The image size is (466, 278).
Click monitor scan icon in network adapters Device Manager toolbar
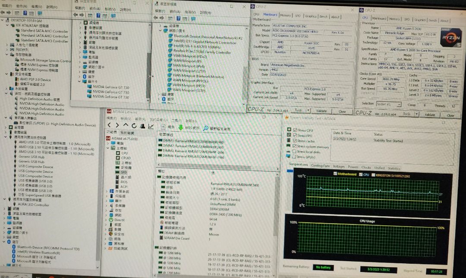[x=193, y=19]
